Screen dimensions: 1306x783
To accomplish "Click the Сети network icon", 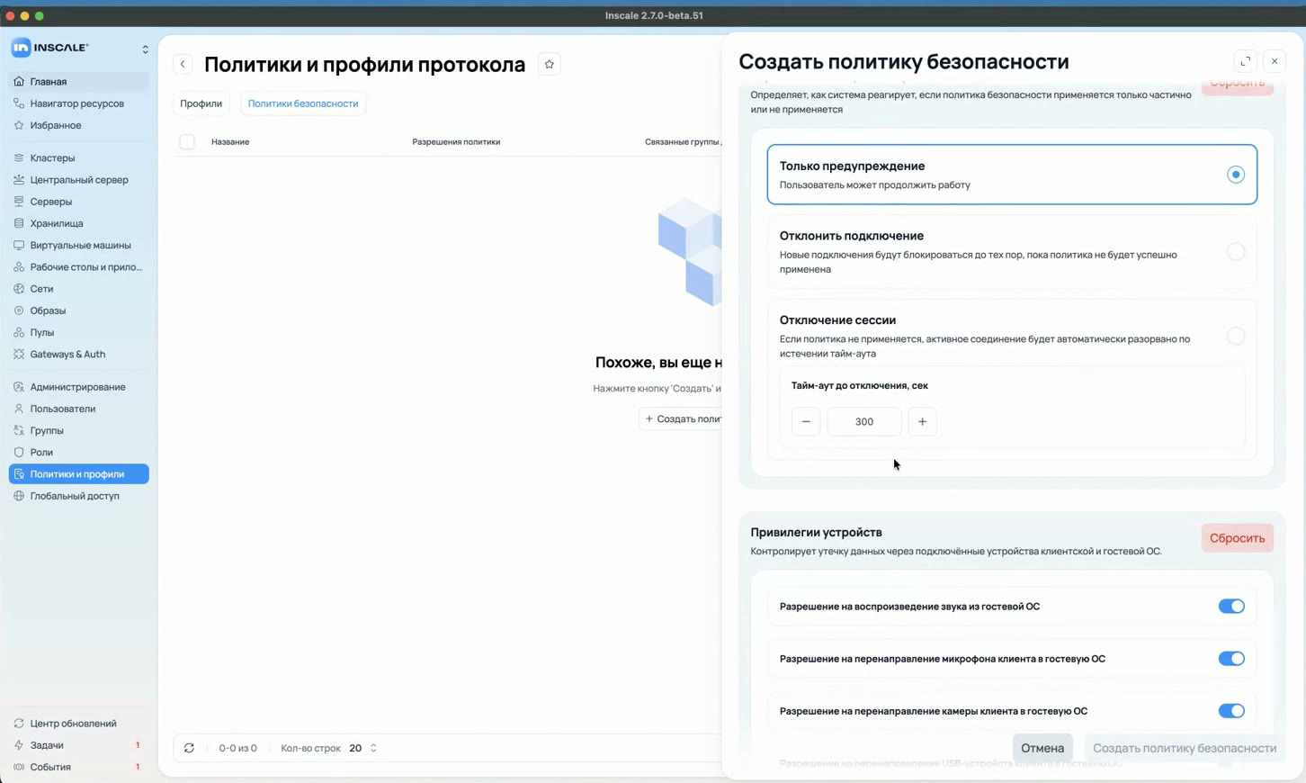I will click(19, 289).
